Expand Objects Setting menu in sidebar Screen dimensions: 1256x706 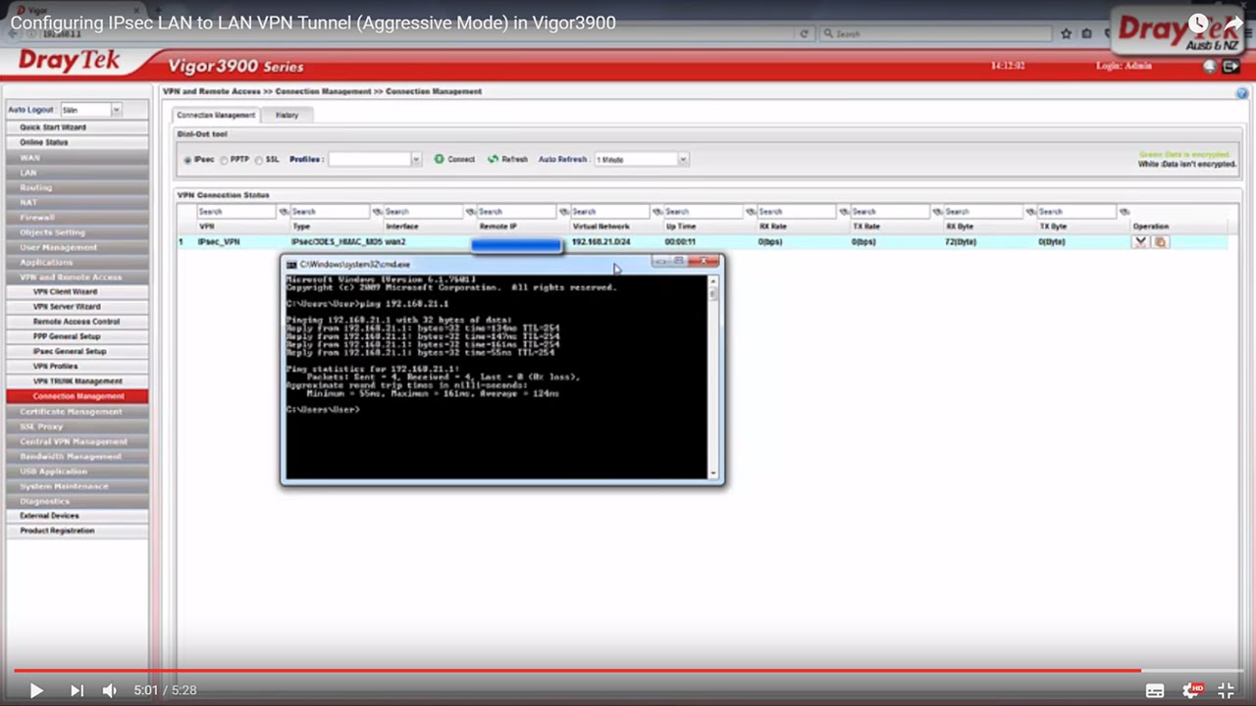point(78,232)
